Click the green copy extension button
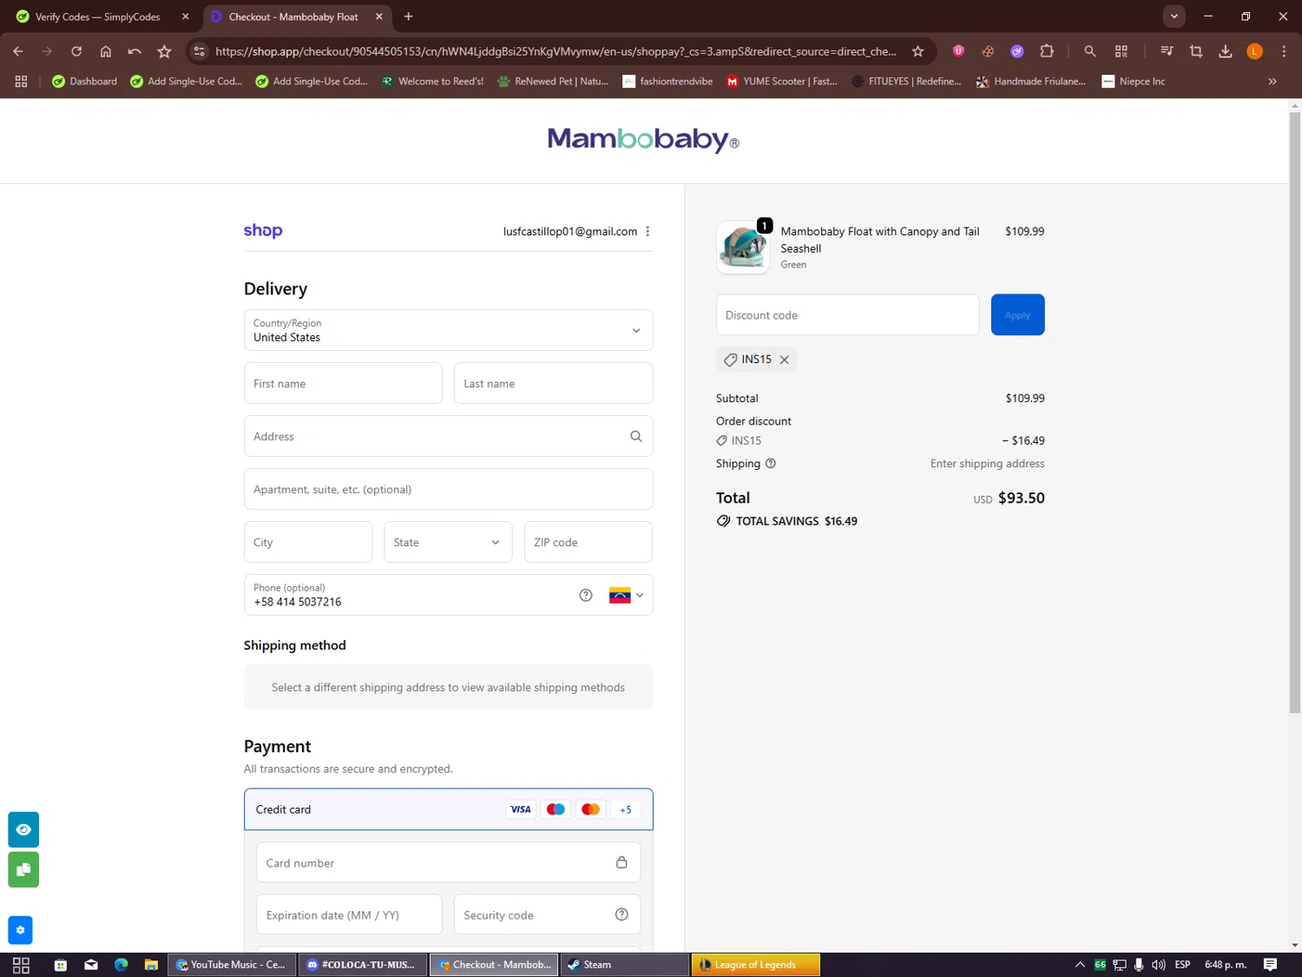Image resolution: width=1302 pixels, height=977 pixels. pyautogui.click(x=23, y=869)
